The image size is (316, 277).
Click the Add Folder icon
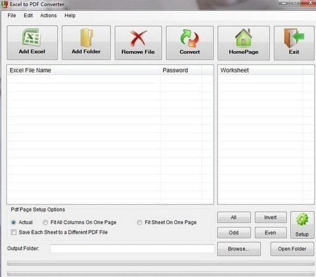86,43
